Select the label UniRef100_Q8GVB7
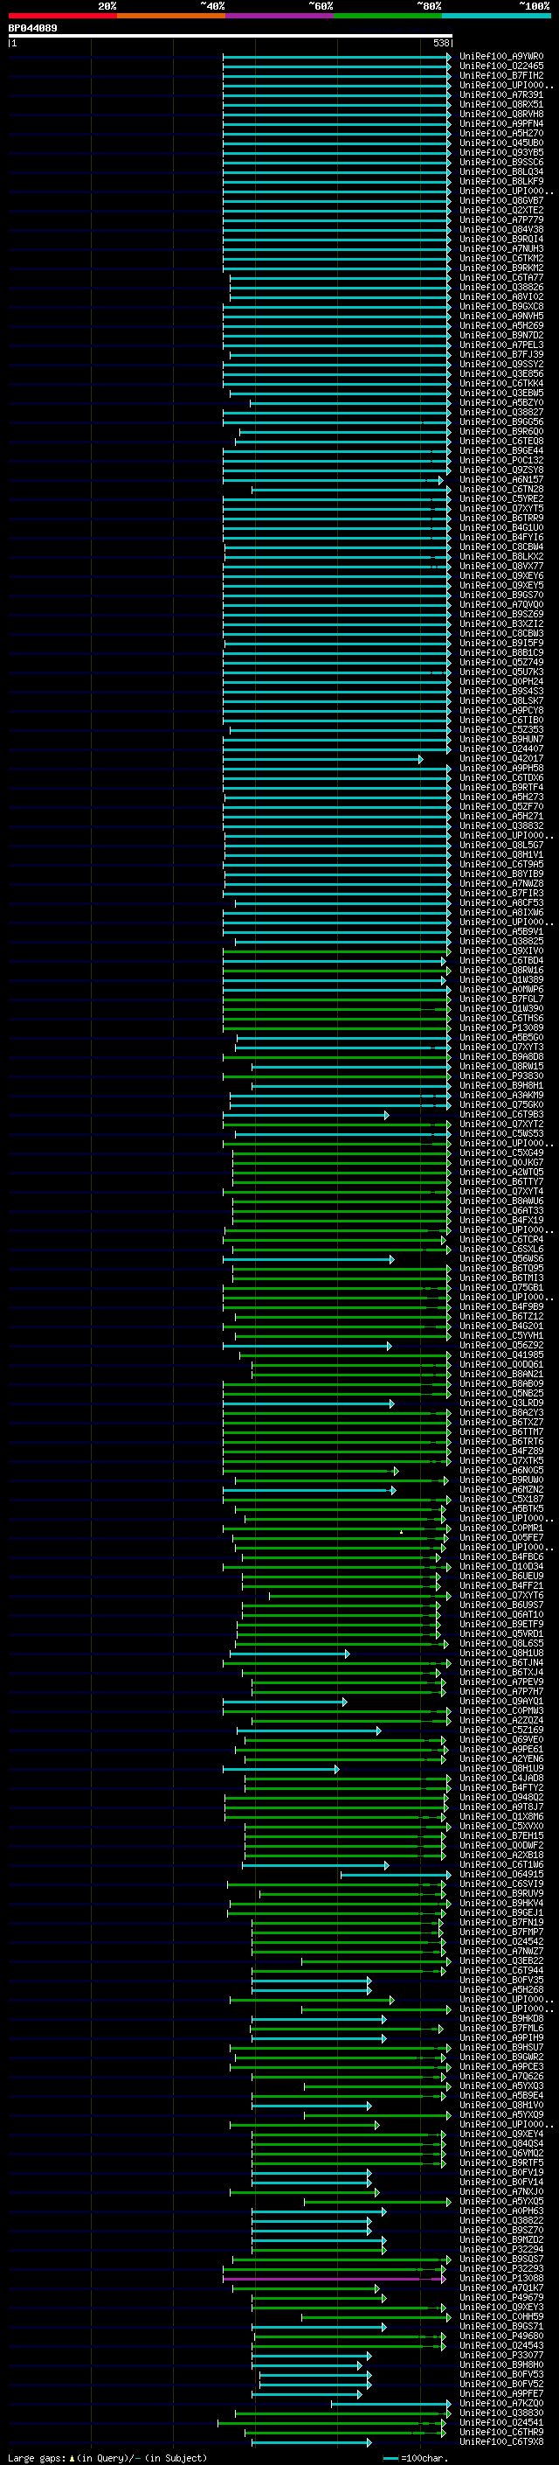Screen dimensions: 559x2465 coord(501,201)
